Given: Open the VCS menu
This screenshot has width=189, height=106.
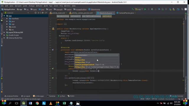Looking at the screenshot, I should click(x=61, y=6).
